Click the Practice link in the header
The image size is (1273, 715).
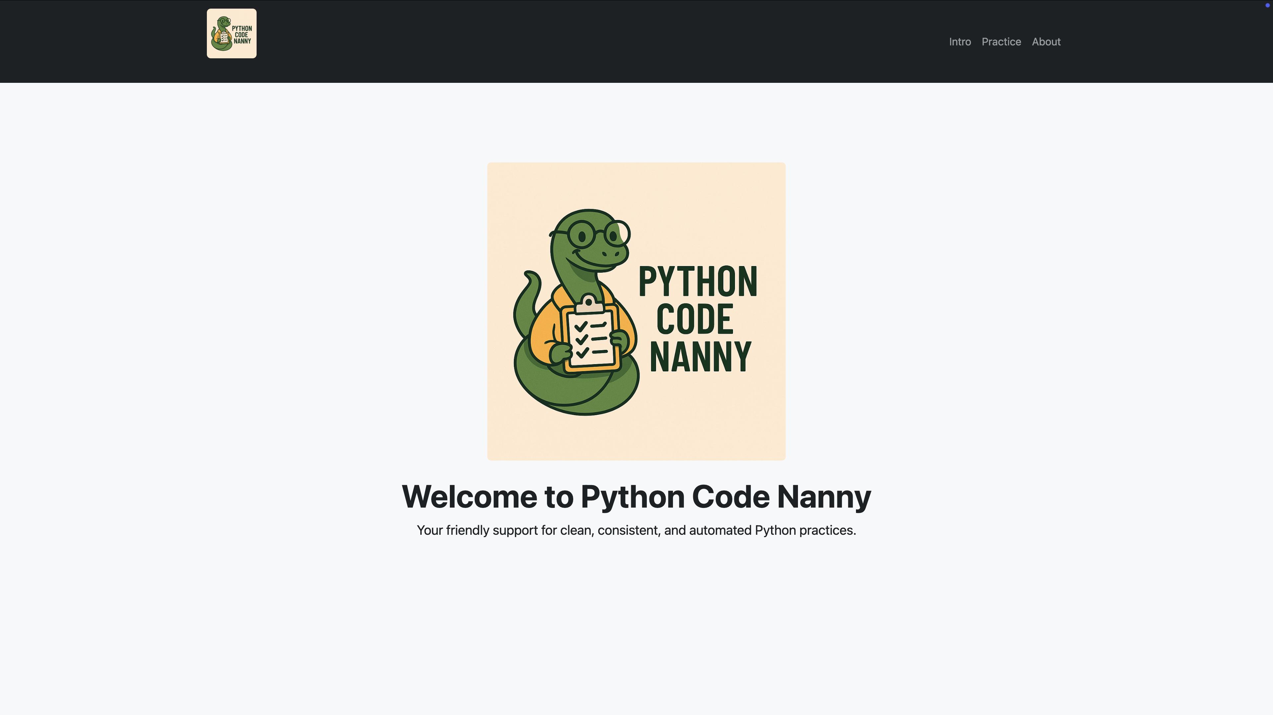click(x=1001, y=41)
